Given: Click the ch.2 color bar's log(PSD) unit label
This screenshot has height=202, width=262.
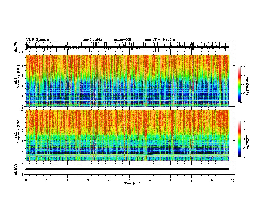Looking at the screenshot, I should click(x=248, y=140).
